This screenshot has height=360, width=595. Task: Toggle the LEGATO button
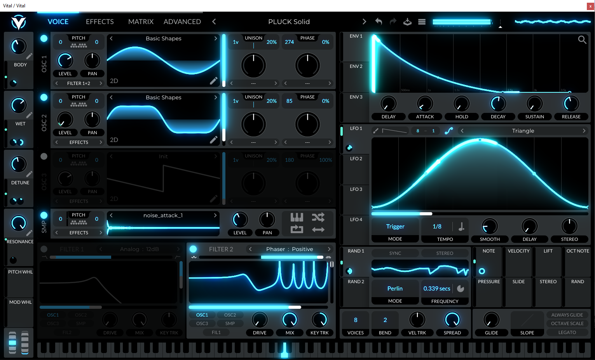pyautogui.click(x=567, y=332)
